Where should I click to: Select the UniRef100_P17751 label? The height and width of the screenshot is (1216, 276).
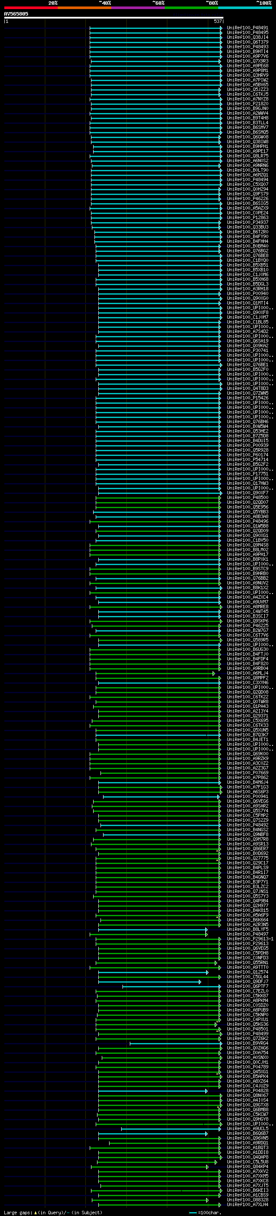pos(247,474)
